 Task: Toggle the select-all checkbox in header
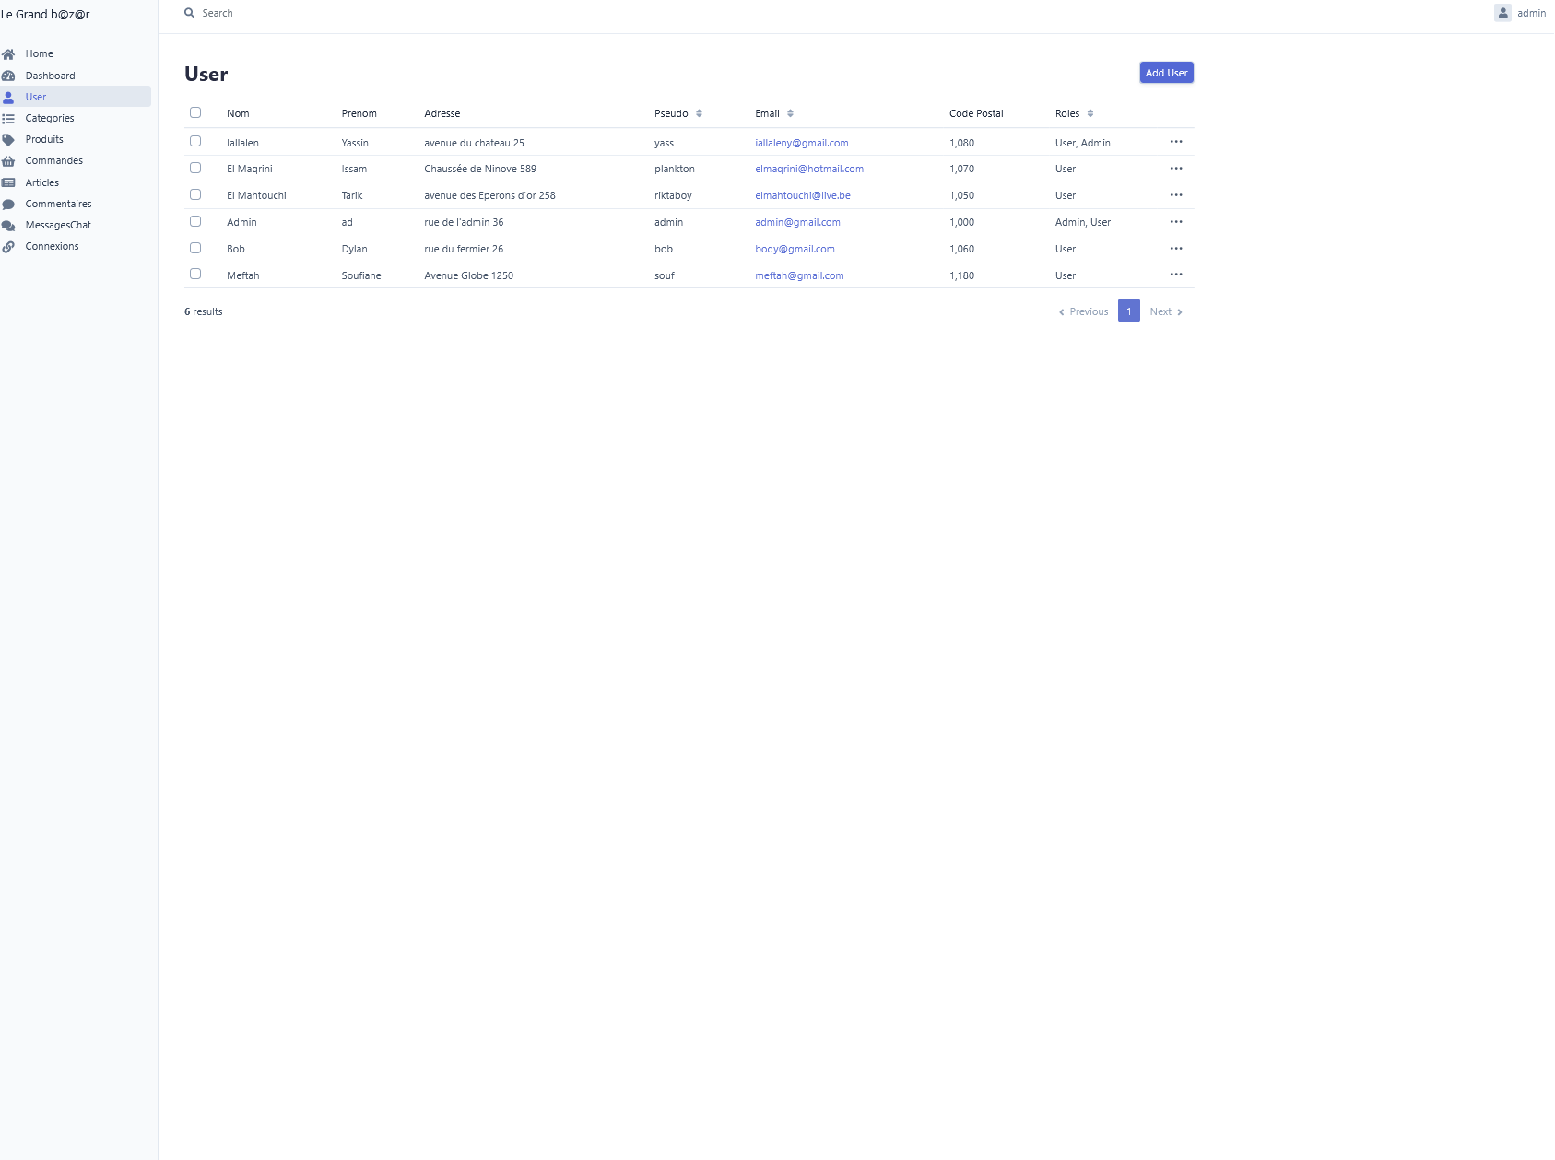coord(195,112)
